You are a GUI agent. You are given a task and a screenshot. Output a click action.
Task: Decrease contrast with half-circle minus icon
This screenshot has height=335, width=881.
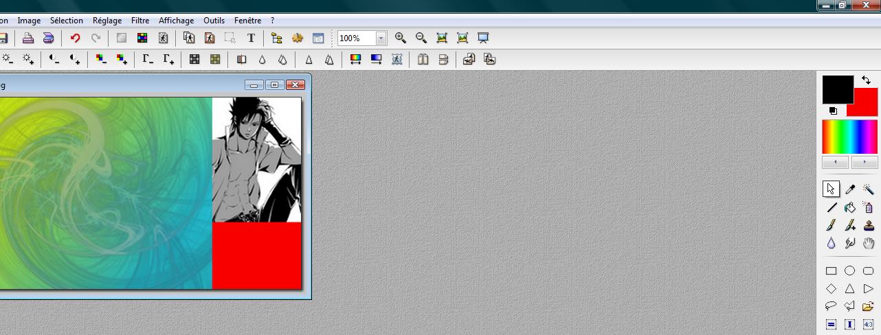[54, 59]
